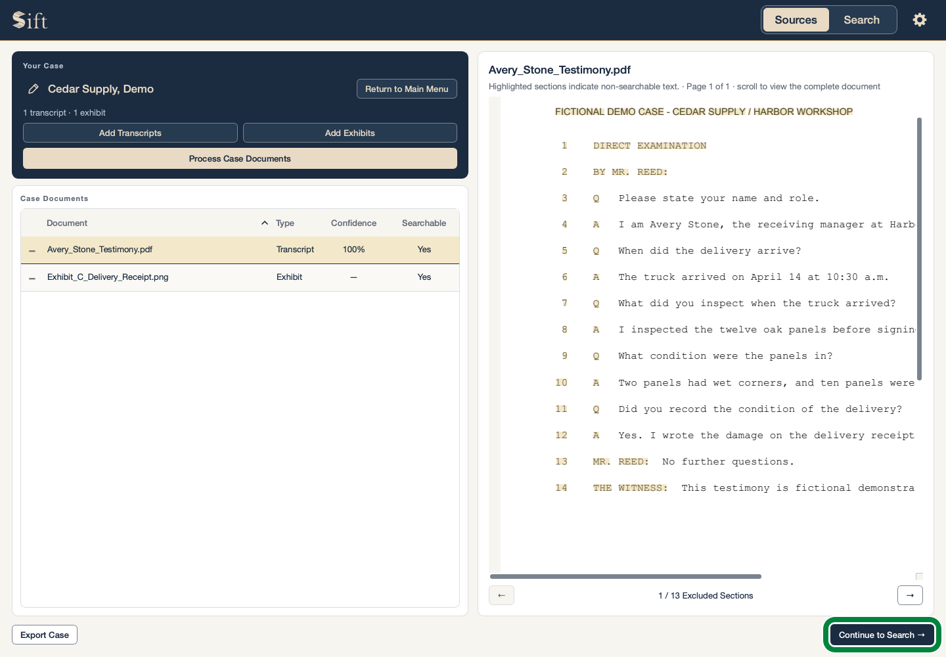Image resolution: width=946 pixels, height=657 pixels.
Task: Switch to the Search tab
Action: click(862, 20)
